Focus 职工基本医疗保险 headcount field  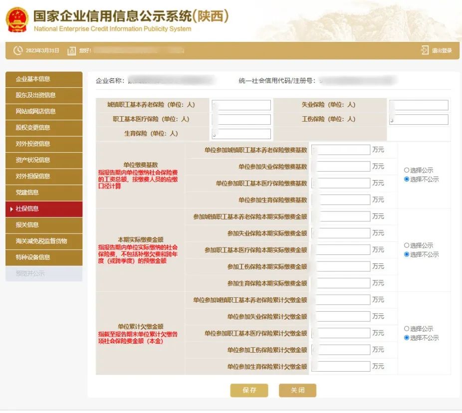241,119
